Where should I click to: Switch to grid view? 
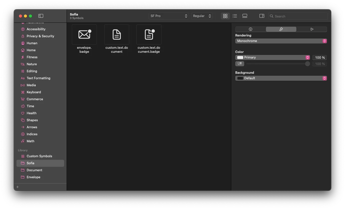225,16
